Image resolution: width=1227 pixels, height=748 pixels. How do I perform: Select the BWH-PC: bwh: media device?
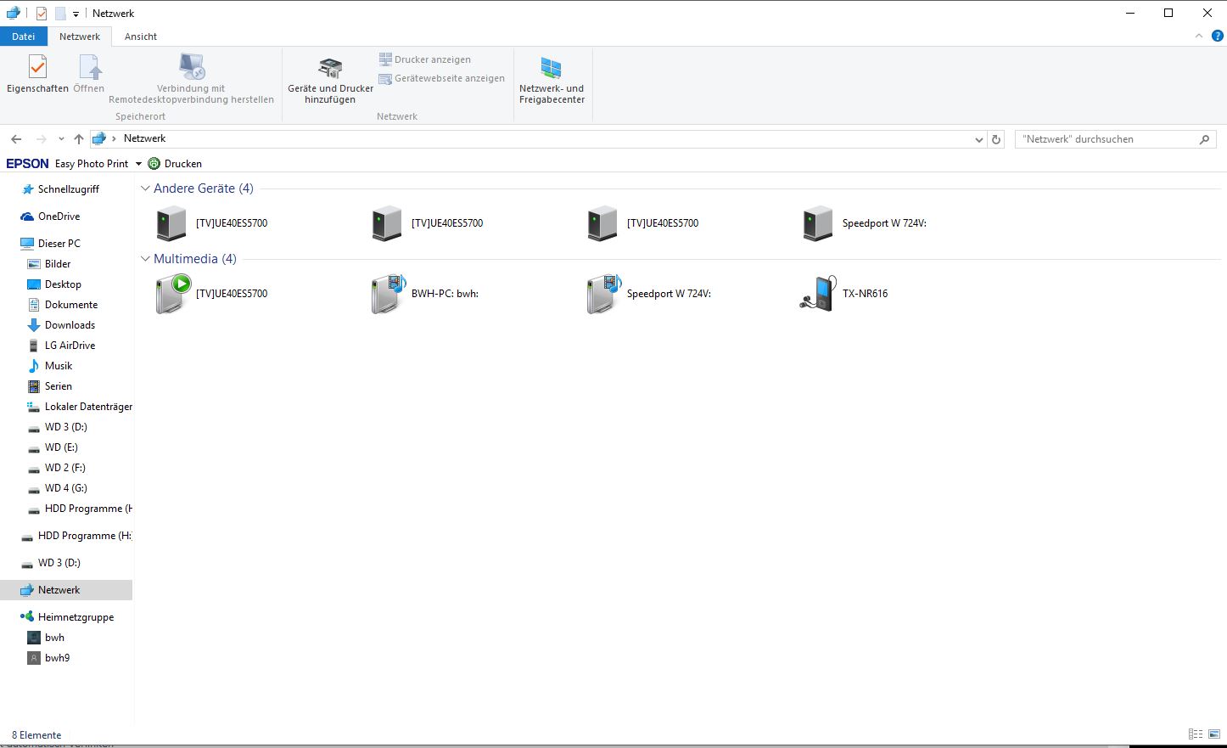pos(387,294)
